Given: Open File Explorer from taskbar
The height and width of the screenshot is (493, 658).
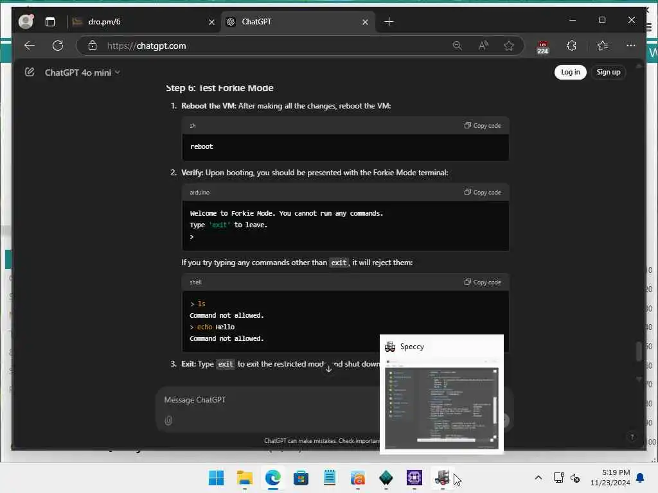Looking at the screenshot, I should click(x=245, y=478).
